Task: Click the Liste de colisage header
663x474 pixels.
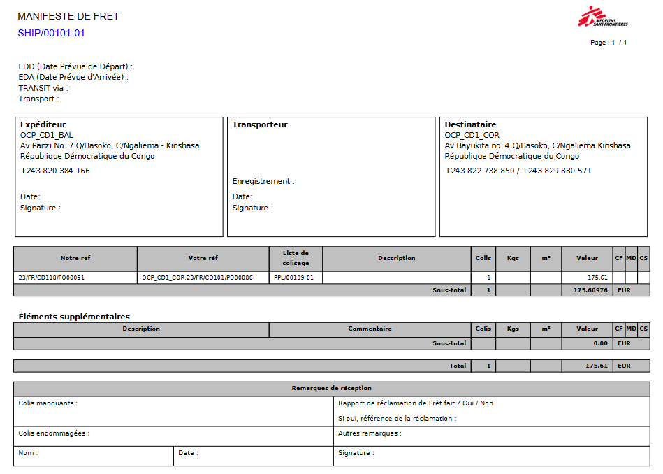Action: (296, 258)
